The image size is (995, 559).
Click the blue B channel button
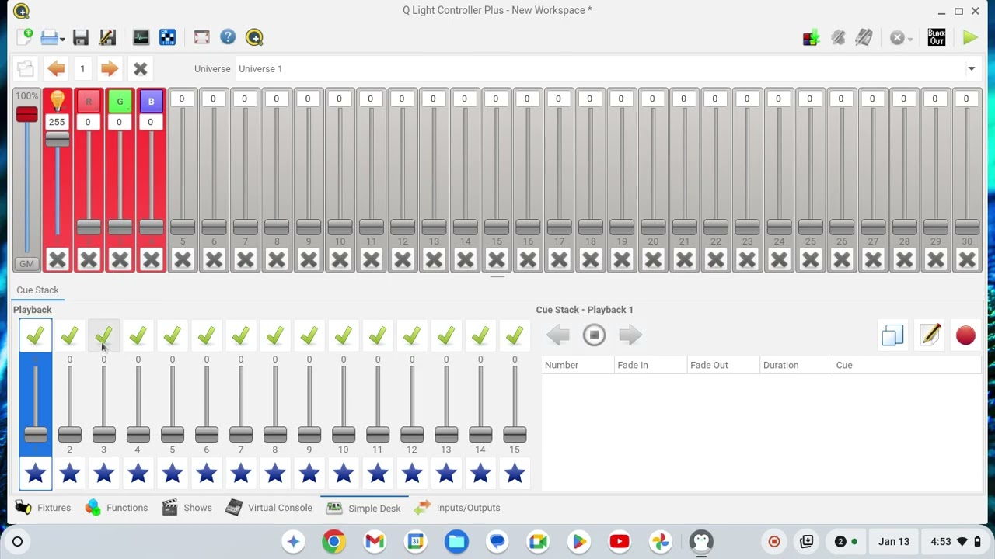(x=151, y=102)
